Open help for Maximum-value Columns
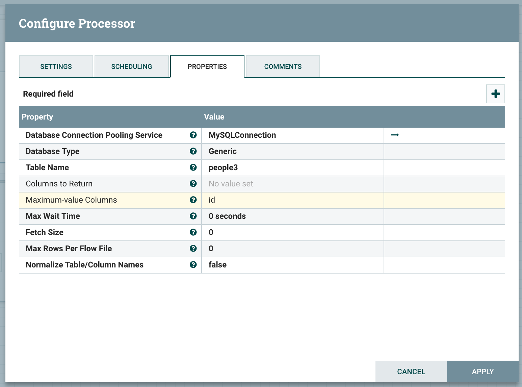This screenshot has height=387, width=522. click(x=193, y=200)
